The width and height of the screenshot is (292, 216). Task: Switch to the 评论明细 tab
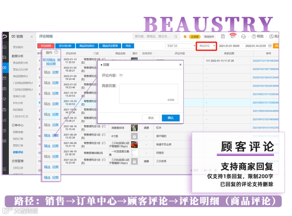pyautogui.click(x=46, y=46)
